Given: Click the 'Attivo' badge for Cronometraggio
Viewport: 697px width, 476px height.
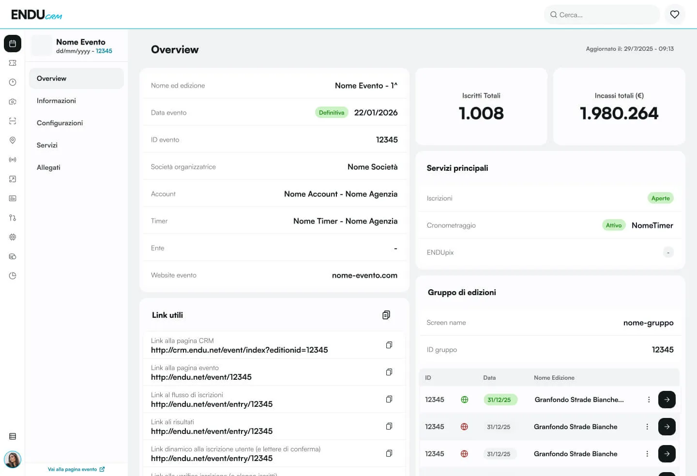Looking at the screenshot, I should tap(614, 225).
